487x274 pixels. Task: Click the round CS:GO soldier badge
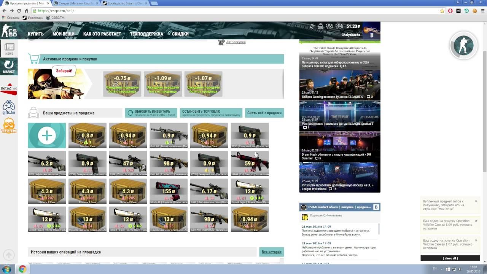pyautogui.click(x=463, y=46)
